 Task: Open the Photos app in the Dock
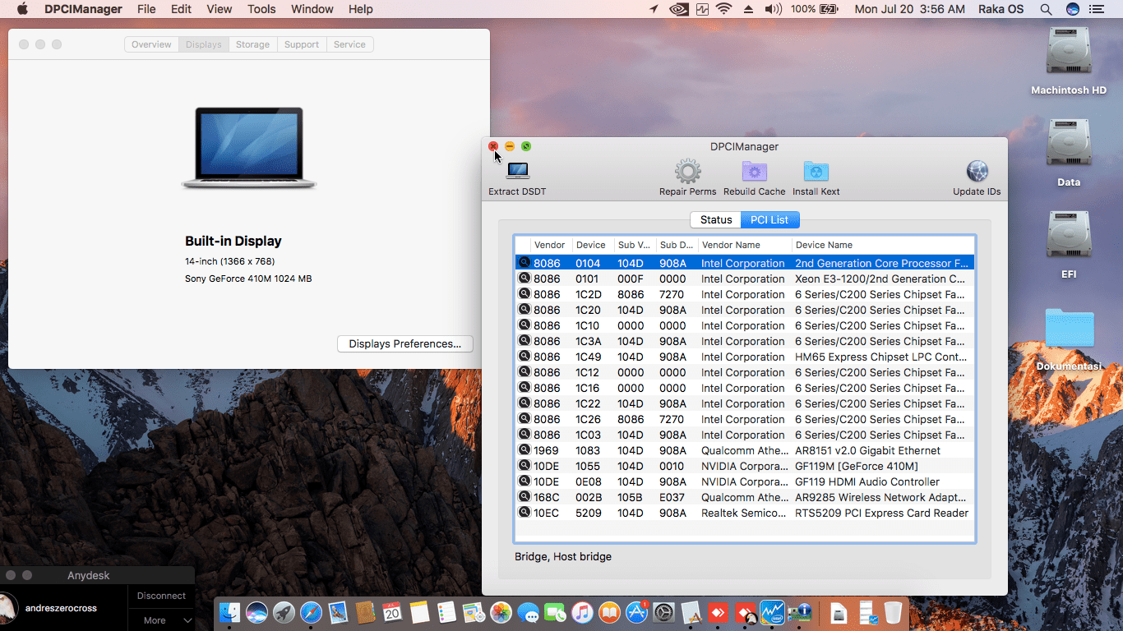click(x=501, y=612)
